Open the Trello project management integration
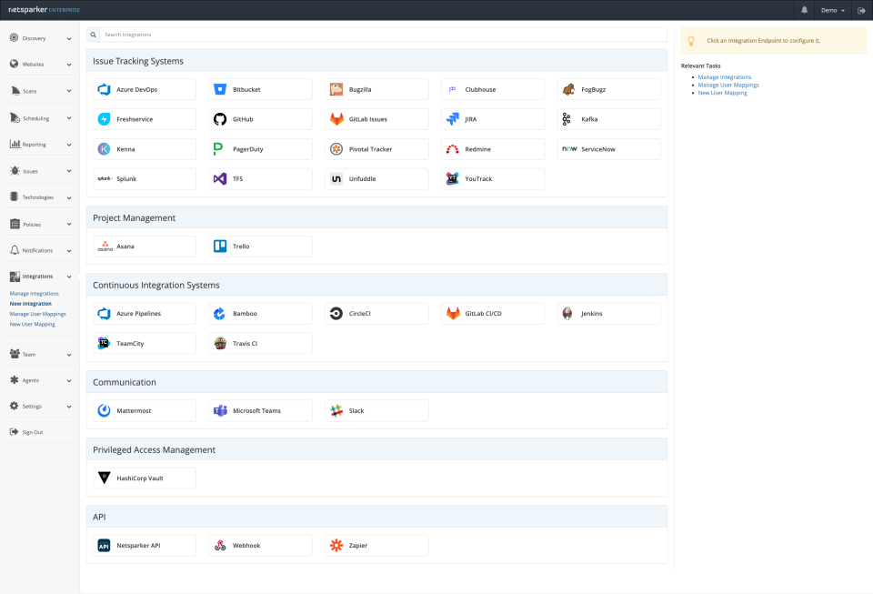The image size is (873, 594). pyautogui.click(x=259, y=246)
